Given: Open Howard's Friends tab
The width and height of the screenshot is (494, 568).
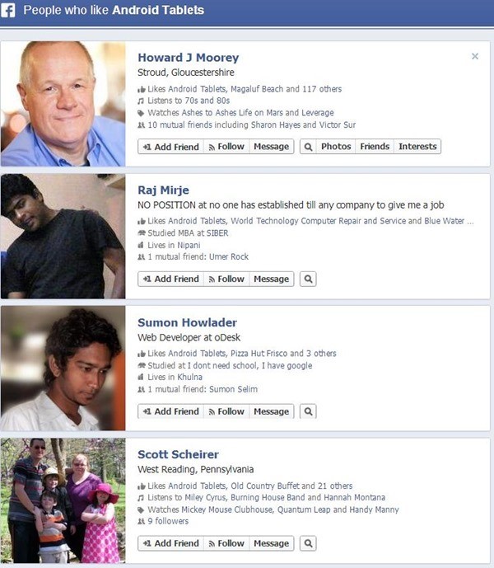Looking at the screenshot, I should click(375, 147).
